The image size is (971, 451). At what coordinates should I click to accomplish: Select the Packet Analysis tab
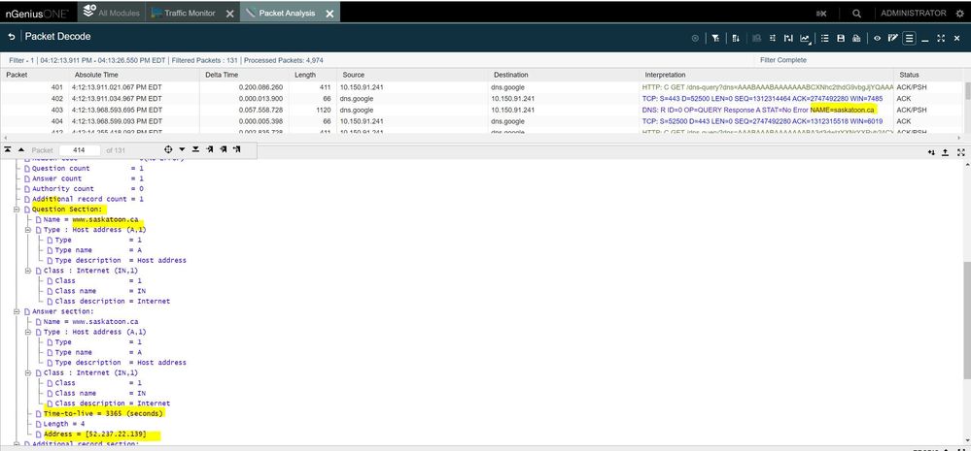coord(288,13)
